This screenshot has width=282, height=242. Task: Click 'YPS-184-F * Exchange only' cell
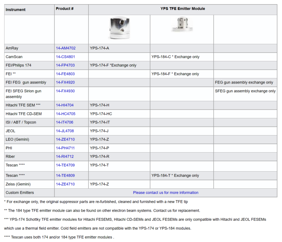(182, 74)
